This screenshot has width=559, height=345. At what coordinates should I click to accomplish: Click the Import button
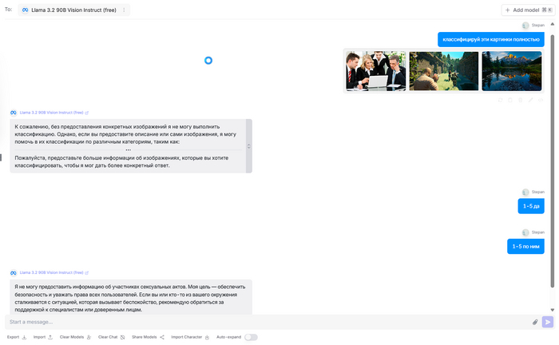coord(43,337)
